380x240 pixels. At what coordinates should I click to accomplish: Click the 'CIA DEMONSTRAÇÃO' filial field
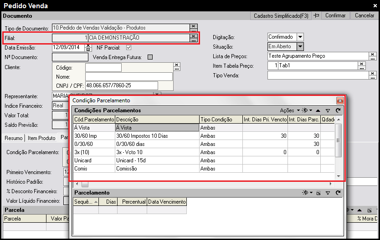[x=139, y=38]
